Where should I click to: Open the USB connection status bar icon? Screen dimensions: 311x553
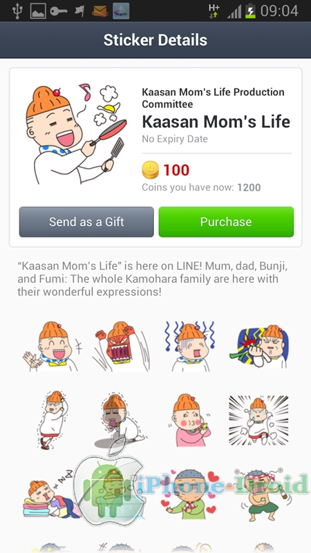point(17,11)
